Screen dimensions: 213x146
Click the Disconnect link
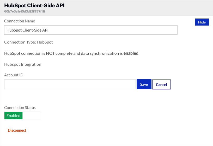(x=17, y=130)
